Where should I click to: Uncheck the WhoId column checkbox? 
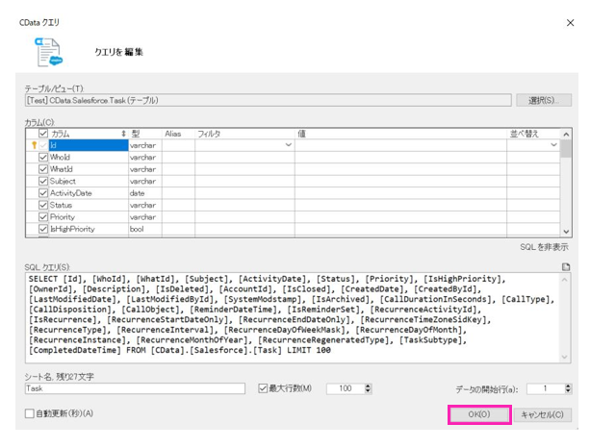pos(43,157)
